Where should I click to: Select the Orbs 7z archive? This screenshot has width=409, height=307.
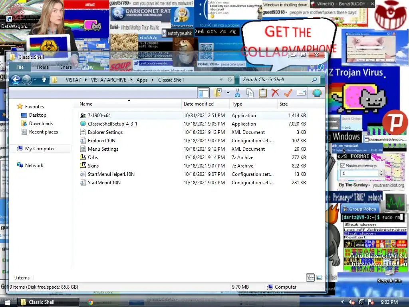[193, 157]
